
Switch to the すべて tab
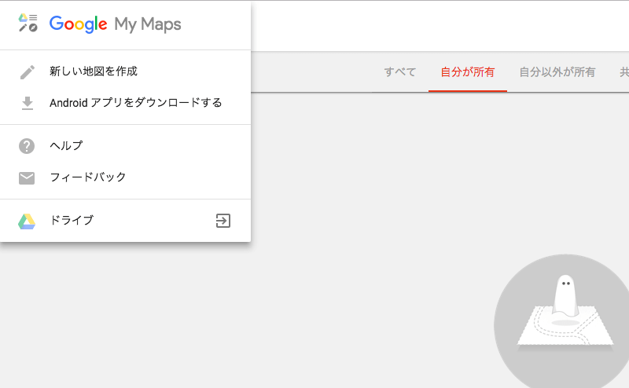400,72
